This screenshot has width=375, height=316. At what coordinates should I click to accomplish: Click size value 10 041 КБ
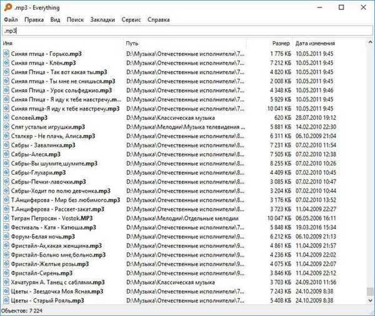coord(279,109)
